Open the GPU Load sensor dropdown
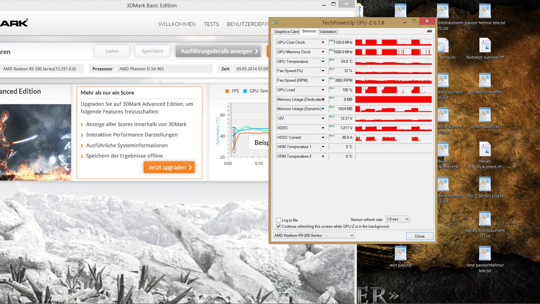The height and width of the screenshot is (304, 540). pyautogui.click(x=323, y=90)
